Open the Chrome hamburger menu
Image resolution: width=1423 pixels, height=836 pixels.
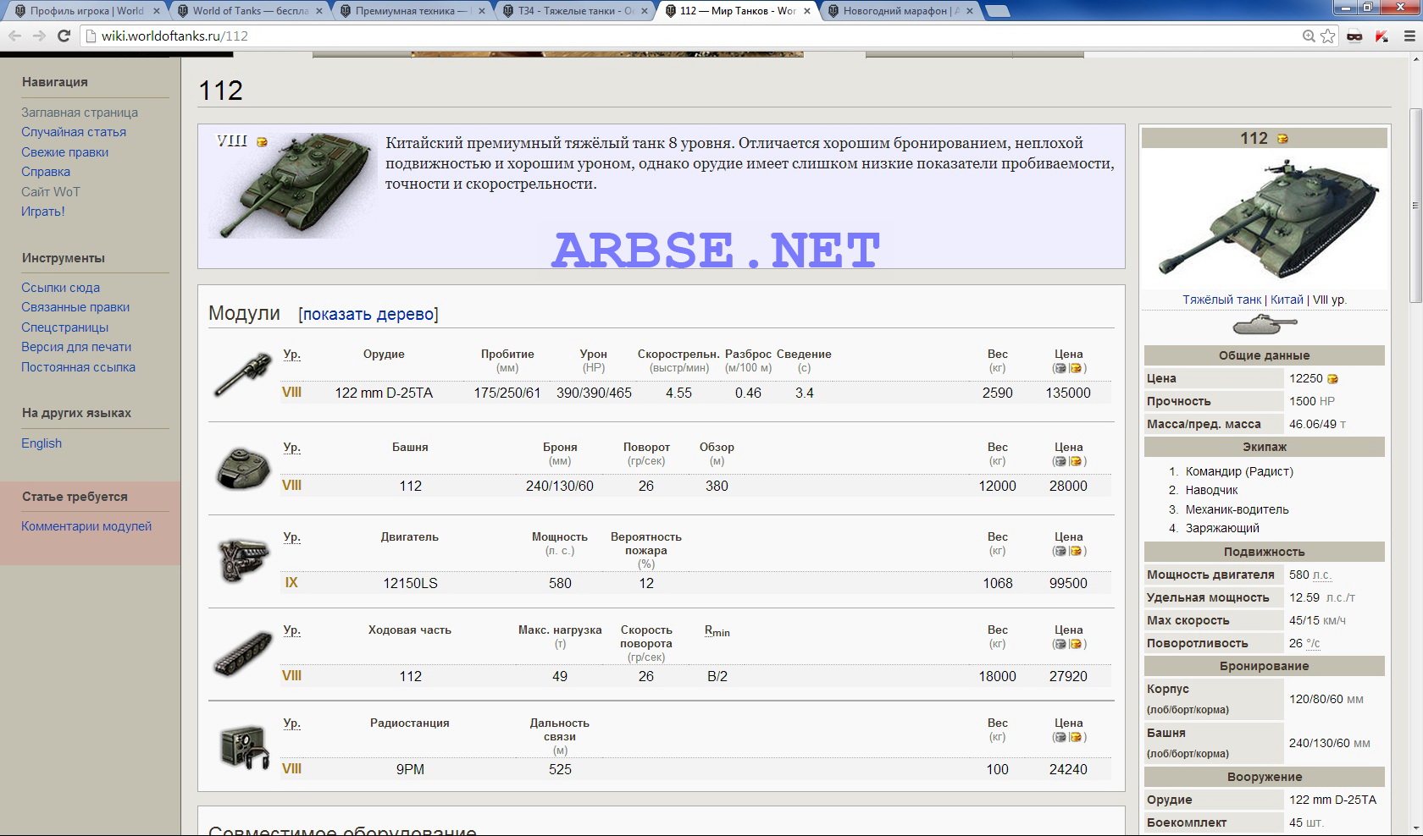(x=1409, y=36)
